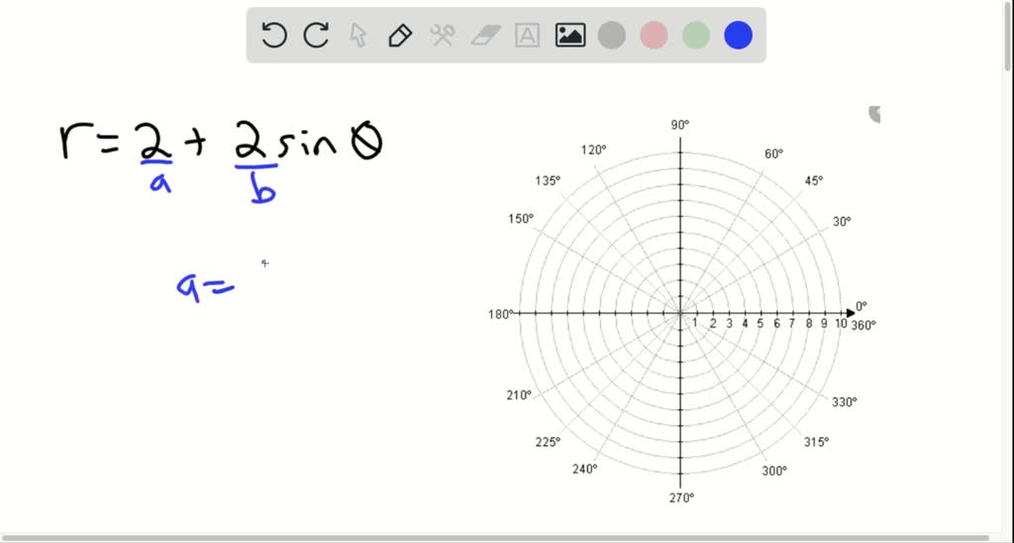Click the center origin of the polar grid
This screenshot has width=1014, height=543.
click(679, 313)
